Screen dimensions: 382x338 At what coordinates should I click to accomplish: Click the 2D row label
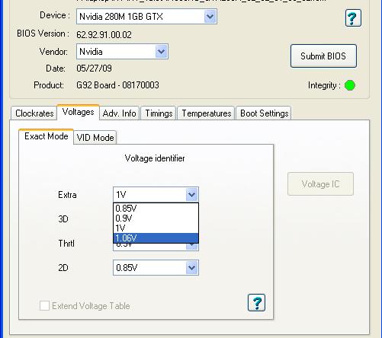coord(63,267)
